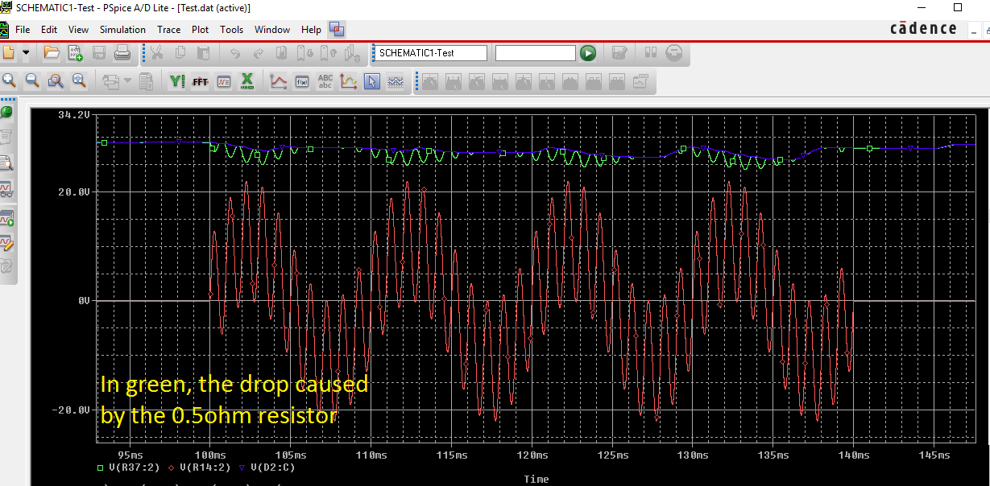The image size is (990, 486).
Task: Select the red V(R14:2) trace legend
Action: coord(207,467)
